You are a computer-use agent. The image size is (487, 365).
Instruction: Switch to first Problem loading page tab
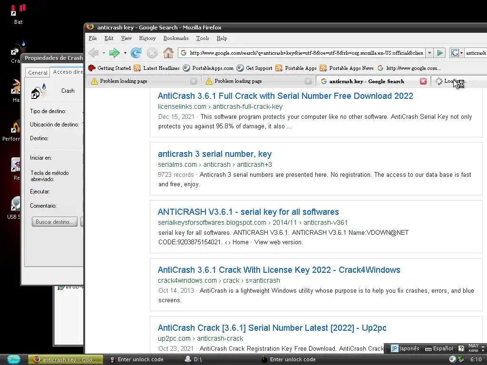tap(143, 81)
